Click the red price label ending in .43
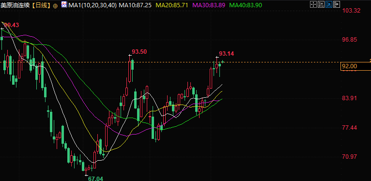 coord(12,25)
